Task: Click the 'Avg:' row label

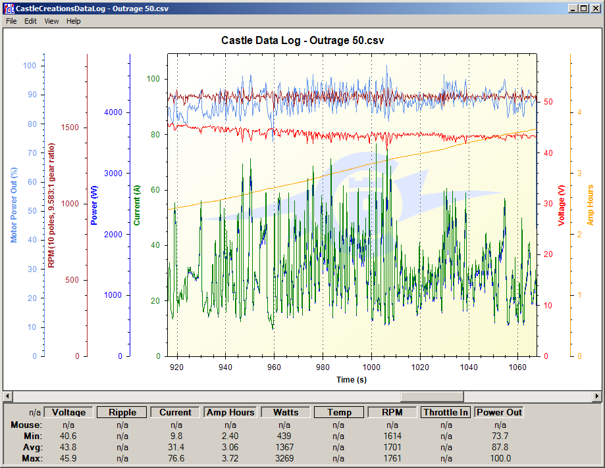Action: pyautogui.click(x=33, y=447)
